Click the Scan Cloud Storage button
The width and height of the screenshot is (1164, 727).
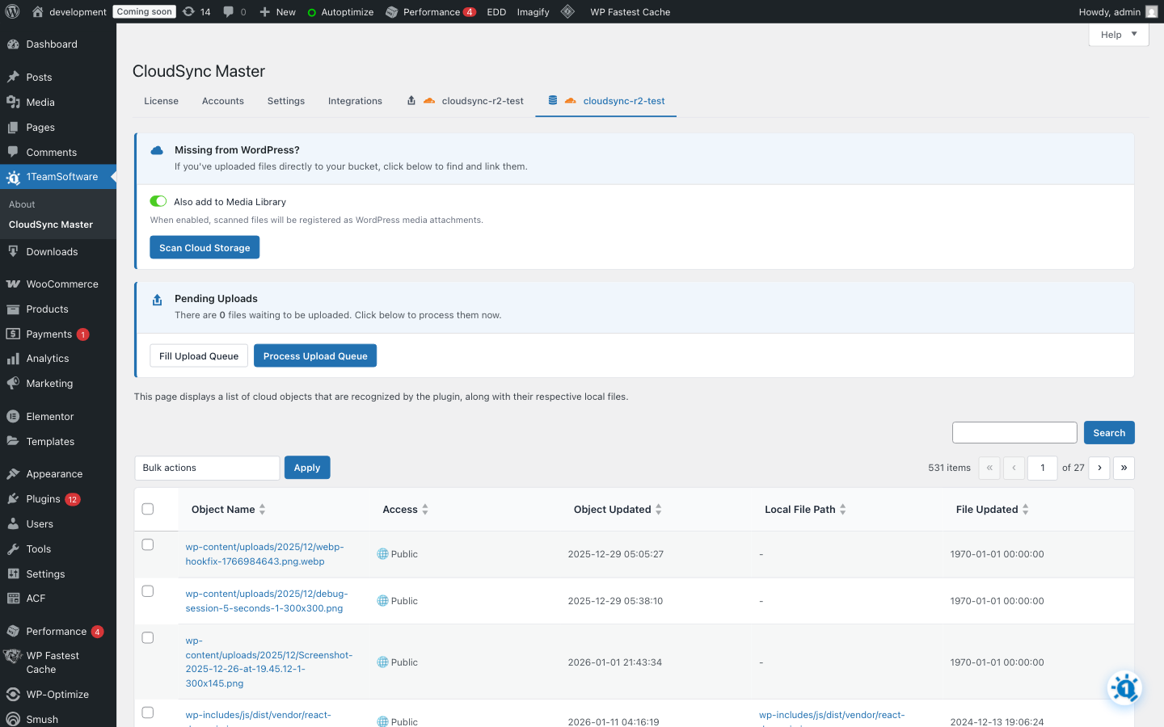pos(204,247)
